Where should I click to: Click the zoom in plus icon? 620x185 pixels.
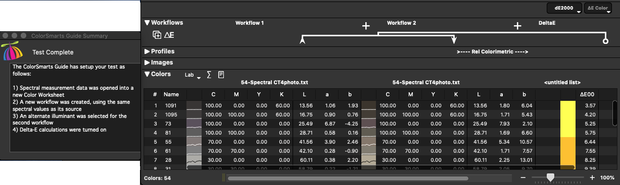[x=592, y=178]
